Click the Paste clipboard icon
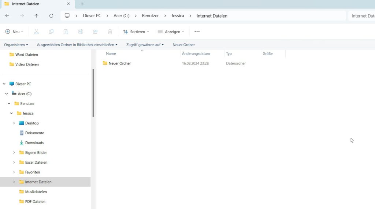 point(66,31)
